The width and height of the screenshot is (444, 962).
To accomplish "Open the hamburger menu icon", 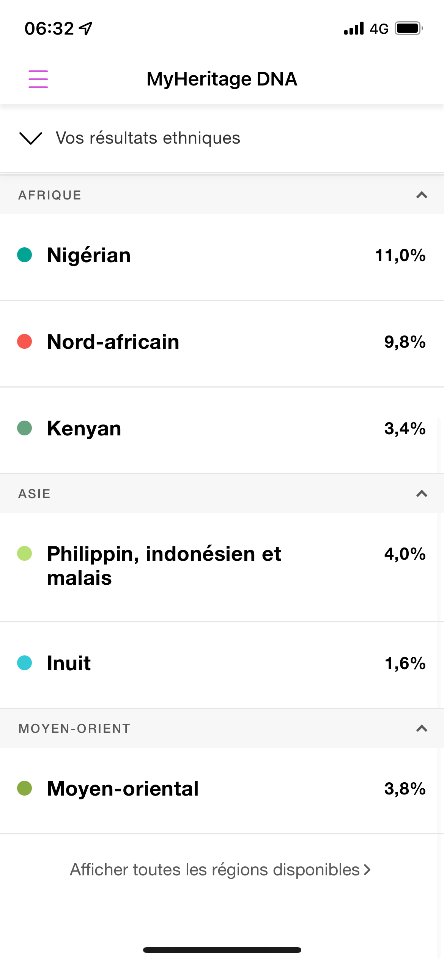I will 38,79.
